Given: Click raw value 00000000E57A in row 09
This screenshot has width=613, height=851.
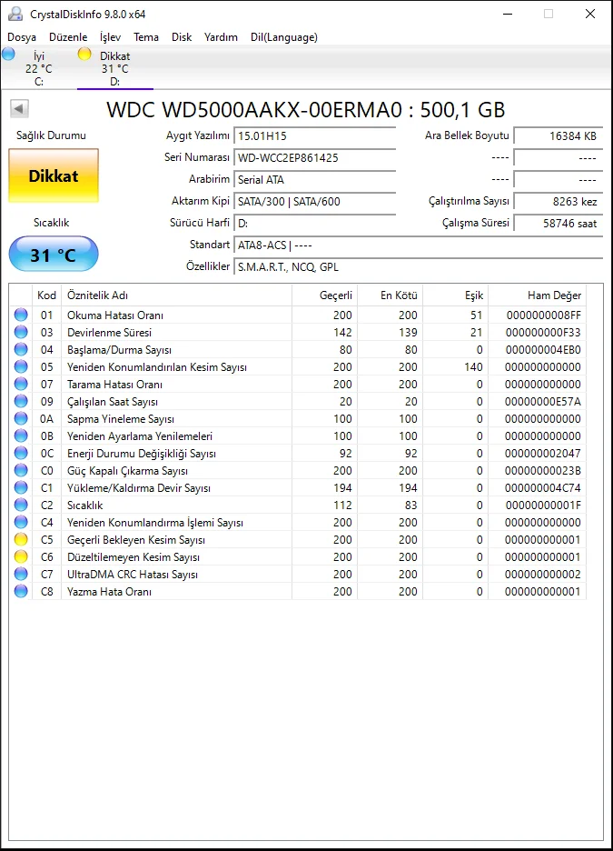Looking at the screenshot, I should pos(542,402).
